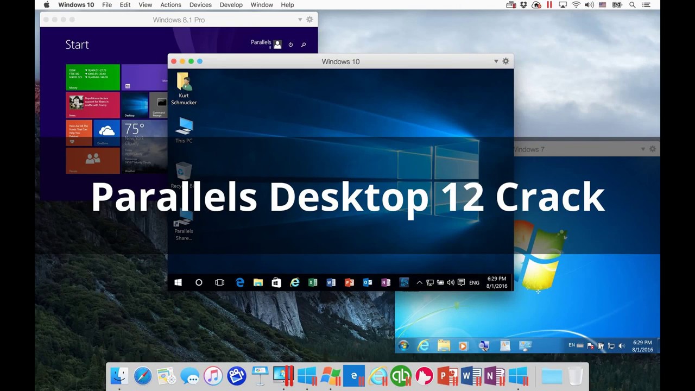695x391 pixels.
Task: Open the Weather tile showing 75°
Action: tap(144, 147)
